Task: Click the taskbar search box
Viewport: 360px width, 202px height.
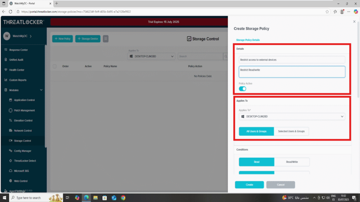Action: (x=36, y=198)
